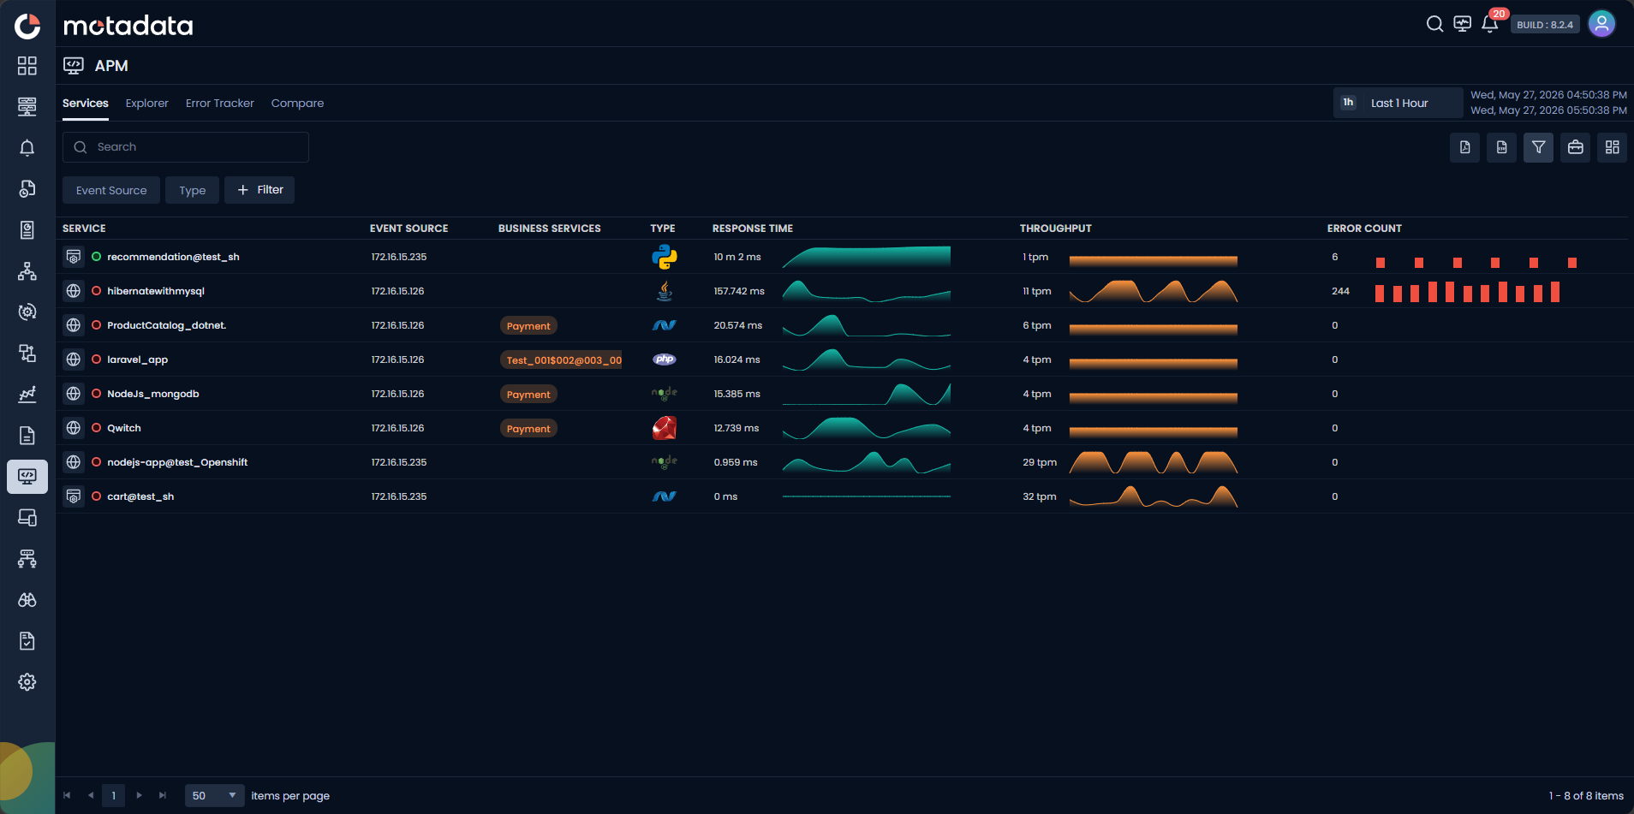Open the briefcase business services icon
This screenshot has height=814, width=1634.
tap(1575, 147)
